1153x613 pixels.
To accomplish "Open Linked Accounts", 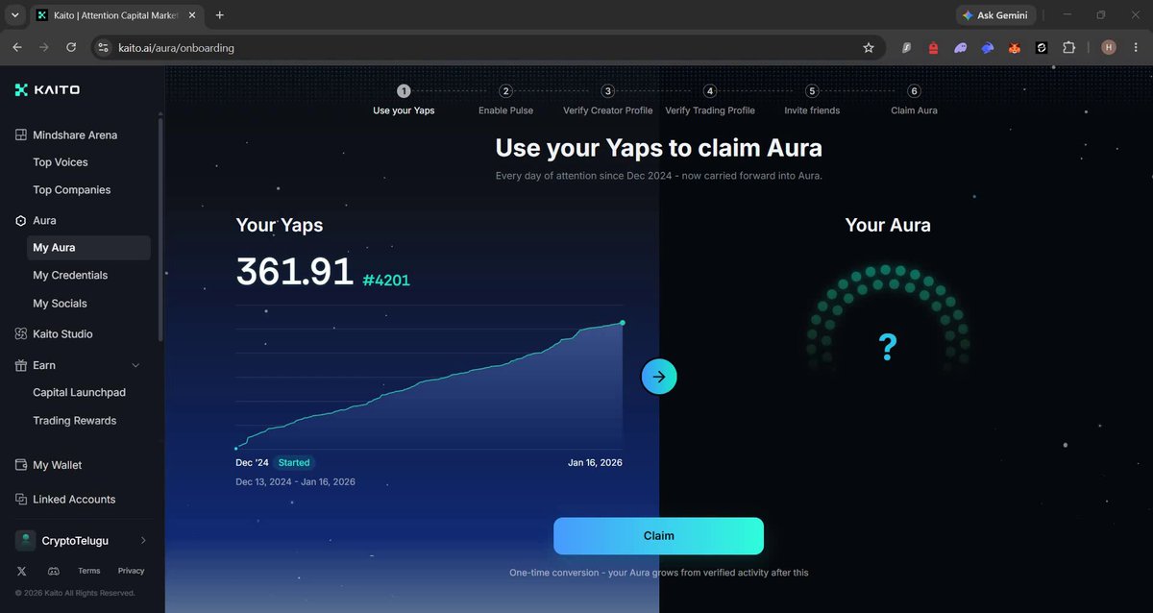I will [x=74, y=500].
